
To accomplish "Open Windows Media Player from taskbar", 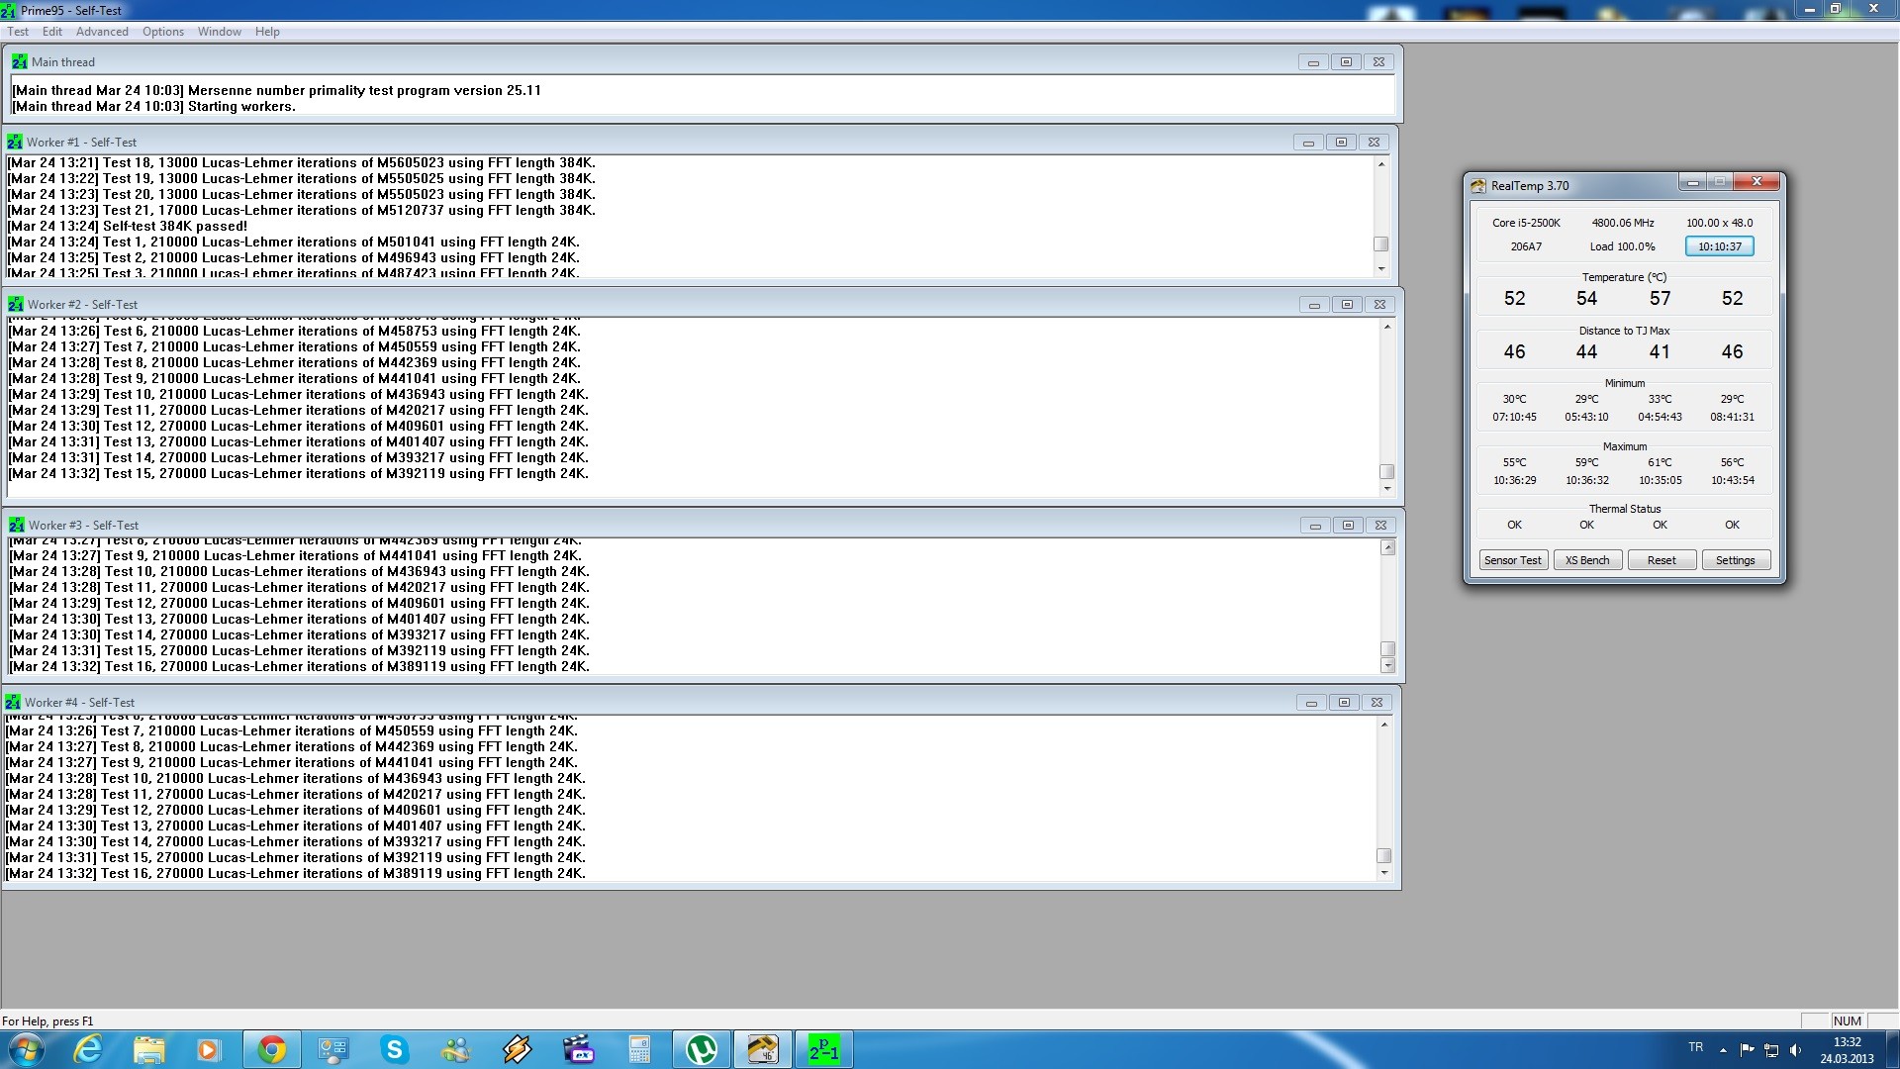I will 209,1049.
